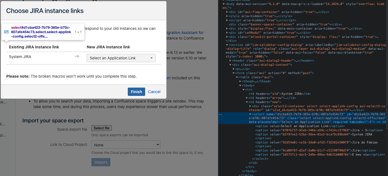Viewport: 388px width, 176px height.
Task: Click the 'System JIRA' cell in dialog table
Action: tap(20, 57)
